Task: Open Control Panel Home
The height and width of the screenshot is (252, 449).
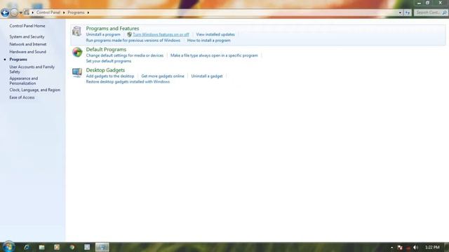Action: (27, 26)
